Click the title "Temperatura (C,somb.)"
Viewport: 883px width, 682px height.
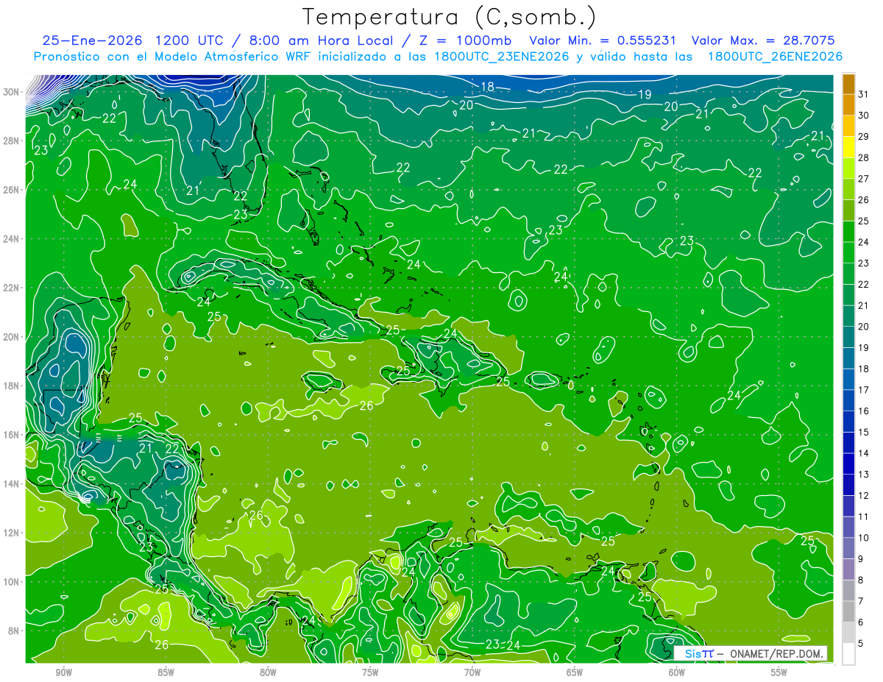pyautogui.click(x=450, y=17)
